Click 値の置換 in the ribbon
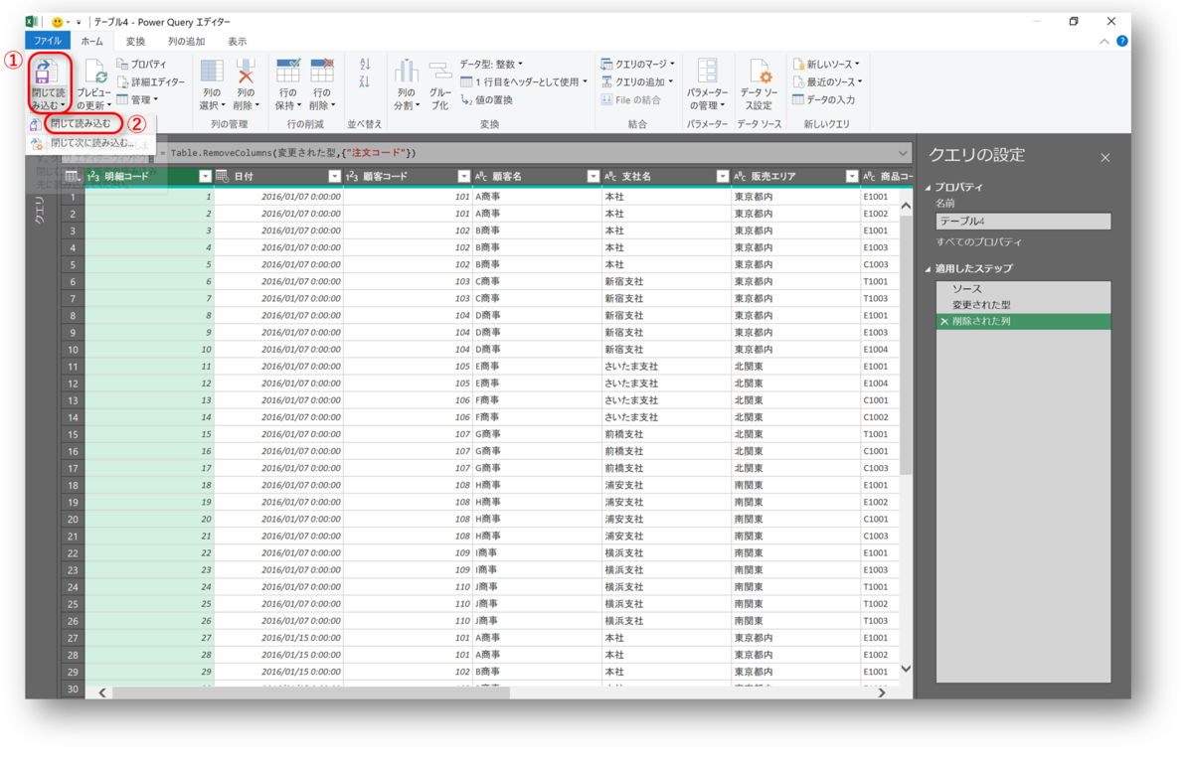Viewport: 1193px width, 771px height. click(x=487, y=100)
